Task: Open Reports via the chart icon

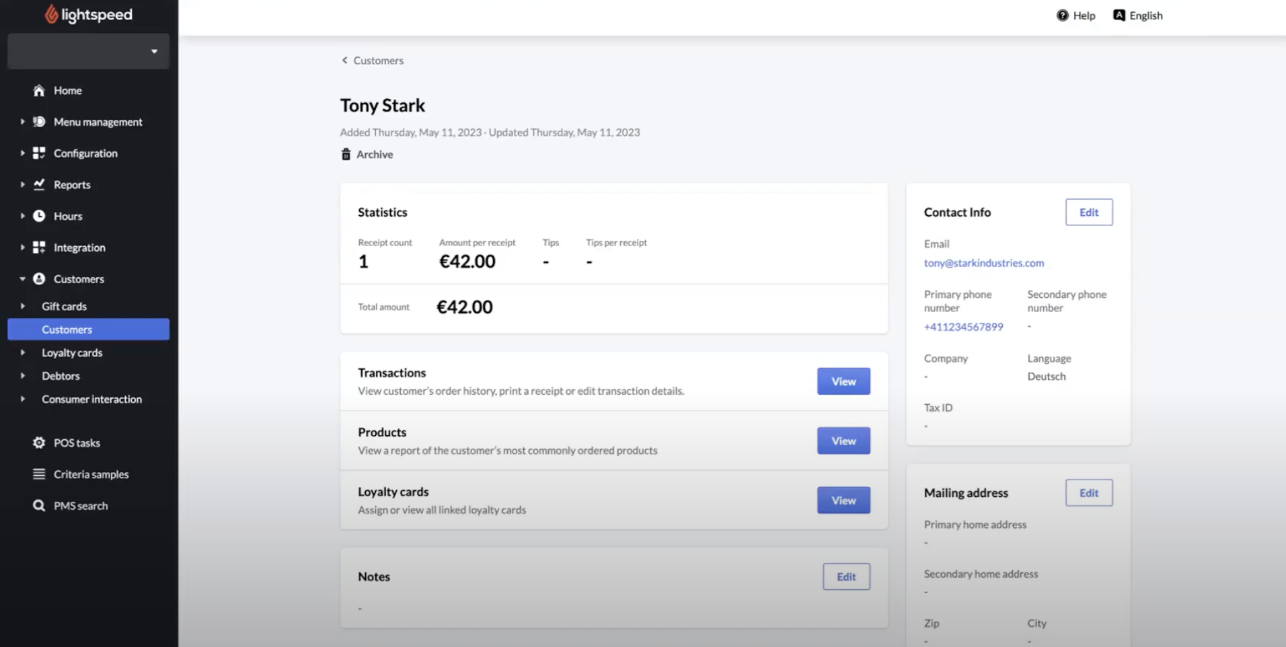Action: (39, 184)
